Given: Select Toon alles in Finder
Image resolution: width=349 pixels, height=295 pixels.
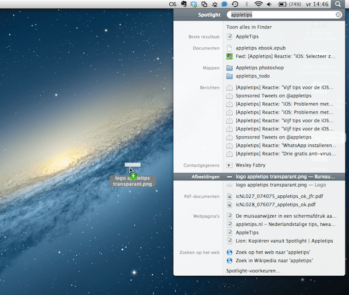Looking at the screenshot, I should point(249,27).
